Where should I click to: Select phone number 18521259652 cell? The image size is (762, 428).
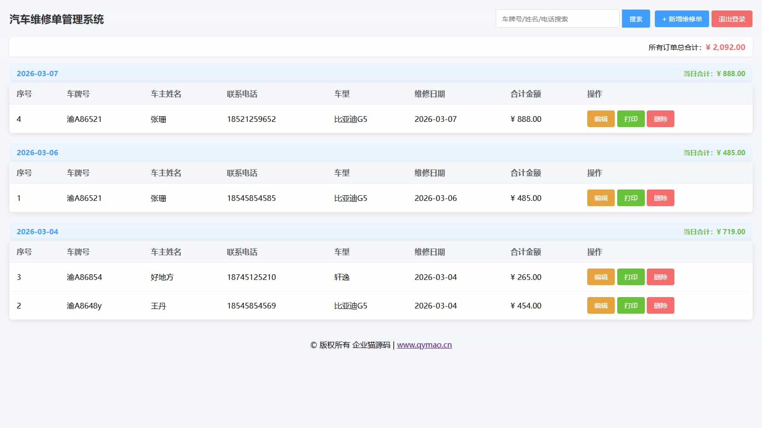(251, 119)
